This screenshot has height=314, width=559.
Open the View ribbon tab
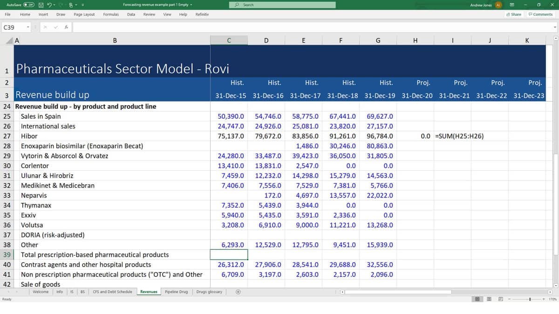click(167, 14)
